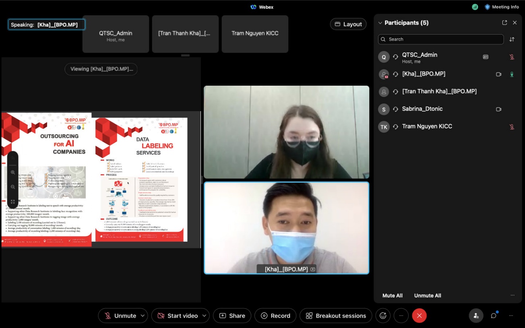Screen dimensions: 525x328
Task: Open the chat panel icon
Action: pyautogui.click(x=494, y=316)
